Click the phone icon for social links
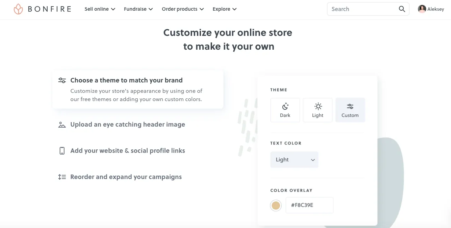451x228 pixels. tap(62, 151)
